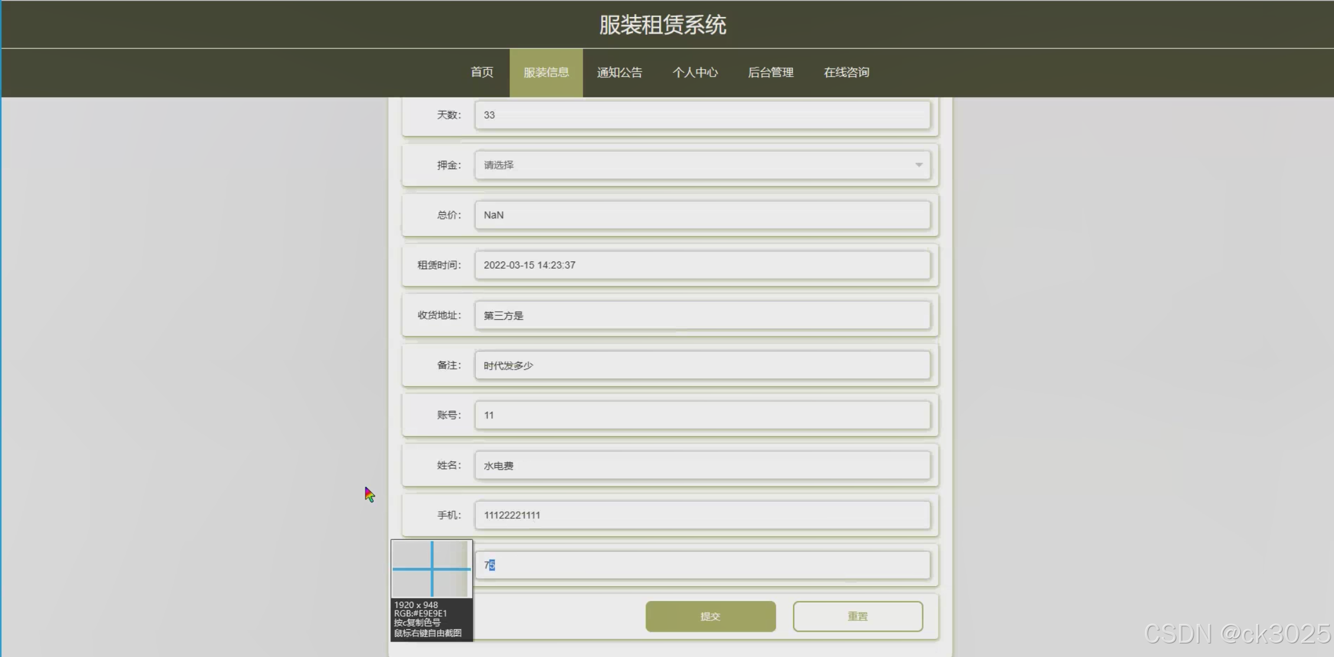Open the 首页 nav tab
Image resolution: width=1334 pixels, height=657 pixels.
[x=482, y=73]
